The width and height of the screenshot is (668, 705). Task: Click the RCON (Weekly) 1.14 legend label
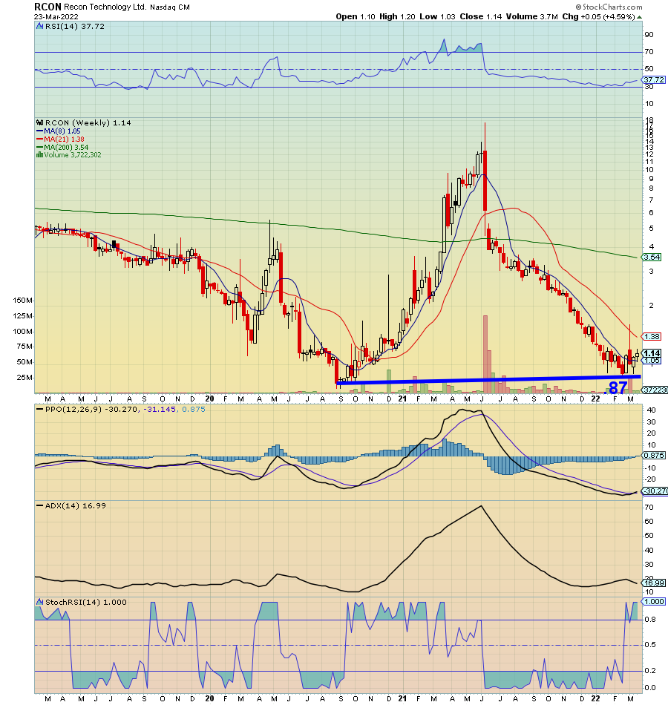pos(88,122)
